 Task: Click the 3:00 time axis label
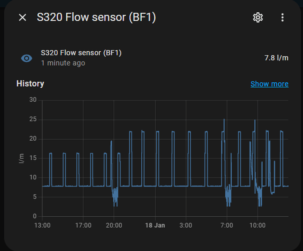(x=185, y=226)
